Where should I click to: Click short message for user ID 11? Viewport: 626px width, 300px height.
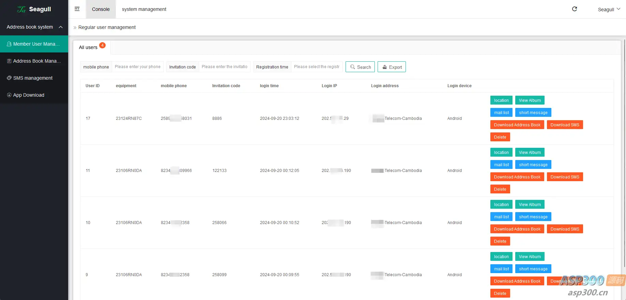click(x=533, y=165)
